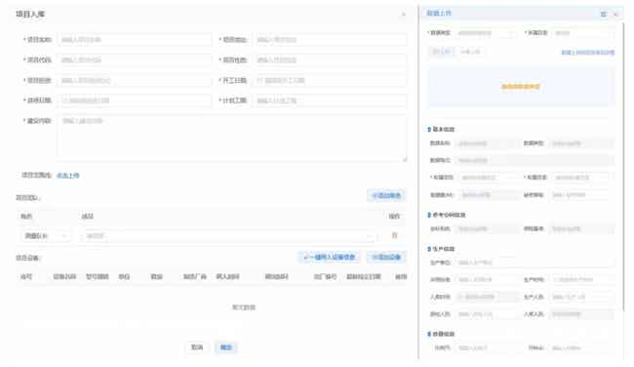The height and width of the screenshot is (367, 634).
Task: Click the right panel vertical scrollbar
Action: [624, 166]
